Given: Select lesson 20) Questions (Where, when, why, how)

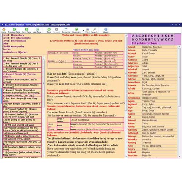Looking at the screenshot, I should [22, 148].
